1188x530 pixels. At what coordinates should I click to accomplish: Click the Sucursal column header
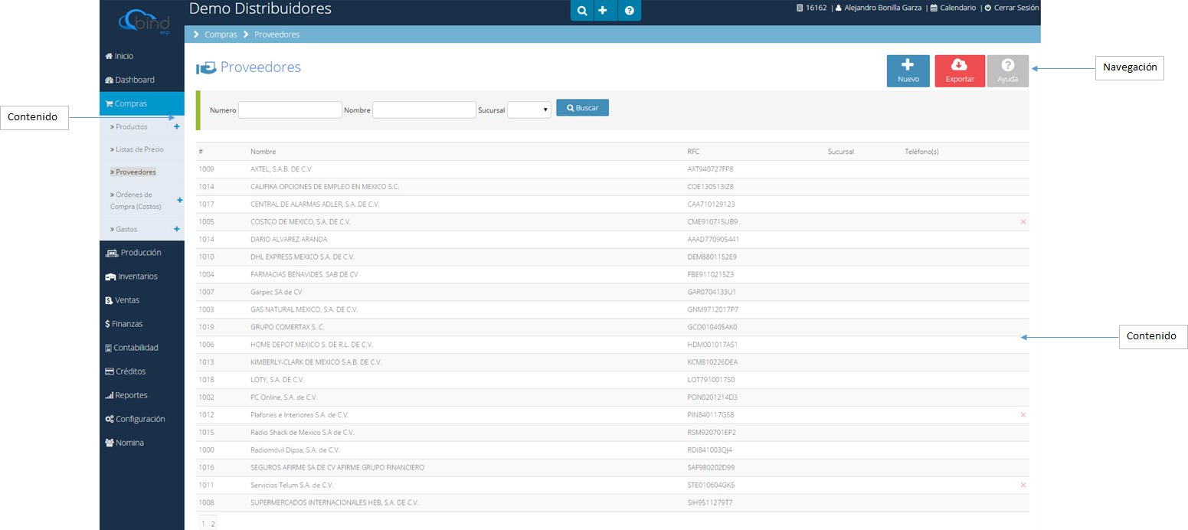tap(841, 152)
